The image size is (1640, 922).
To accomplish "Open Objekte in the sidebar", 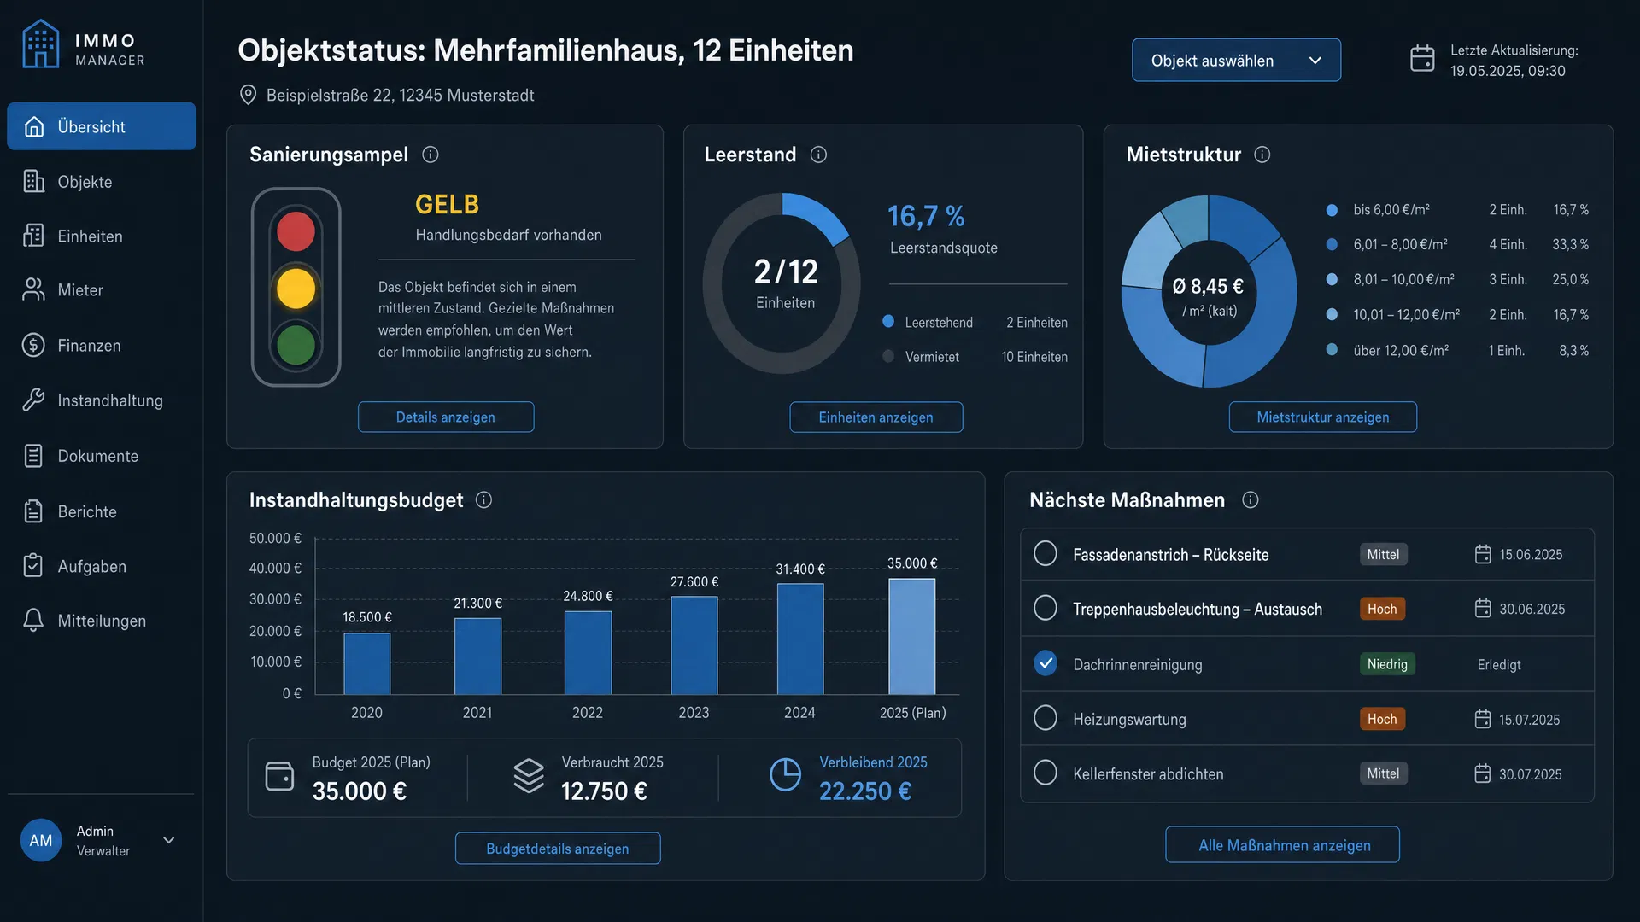I will point(102,182).
